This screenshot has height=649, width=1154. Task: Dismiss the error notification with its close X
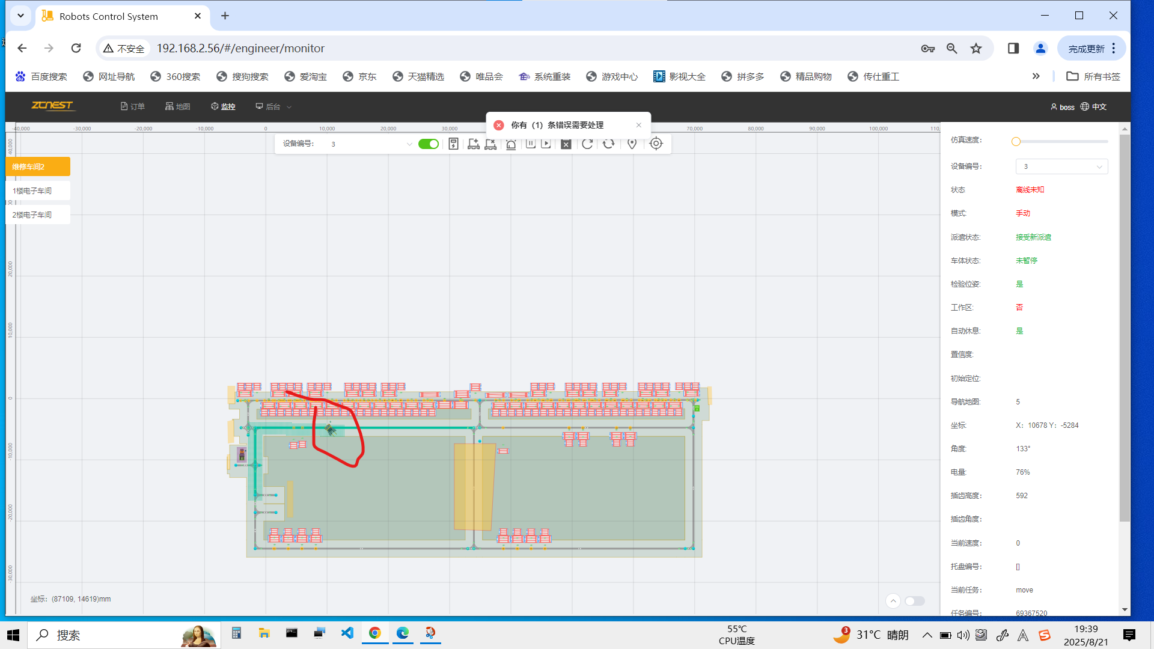tap(639, 125)
